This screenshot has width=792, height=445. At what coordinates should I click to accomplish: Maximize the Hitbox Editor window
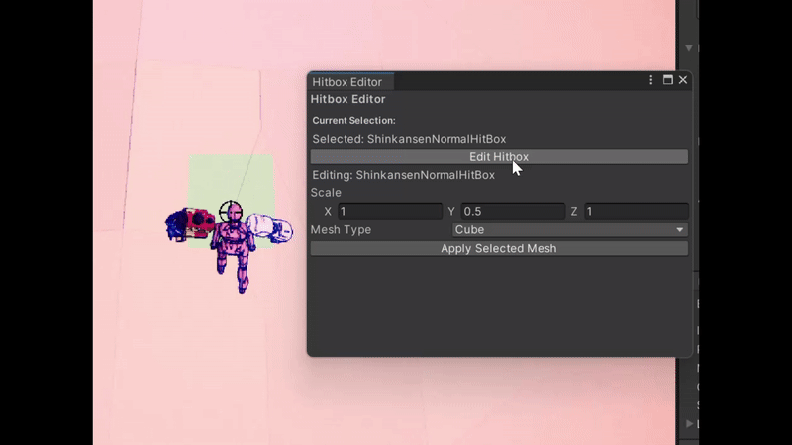tap(667, 80)
